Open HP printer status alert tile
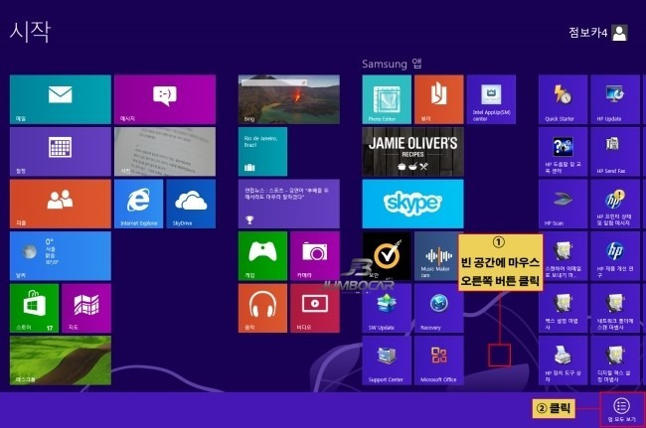This screenshot has height=428, width=646. [615, 204]
